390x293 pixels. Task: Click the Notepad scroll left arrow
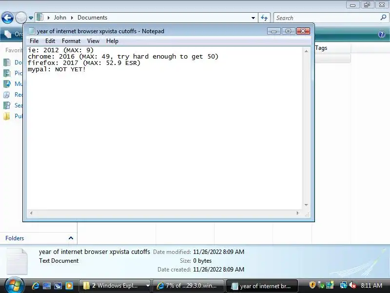tap(31, 213)
